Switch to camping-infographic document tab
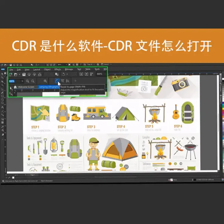The image size is (224, 224). [49, 87]
